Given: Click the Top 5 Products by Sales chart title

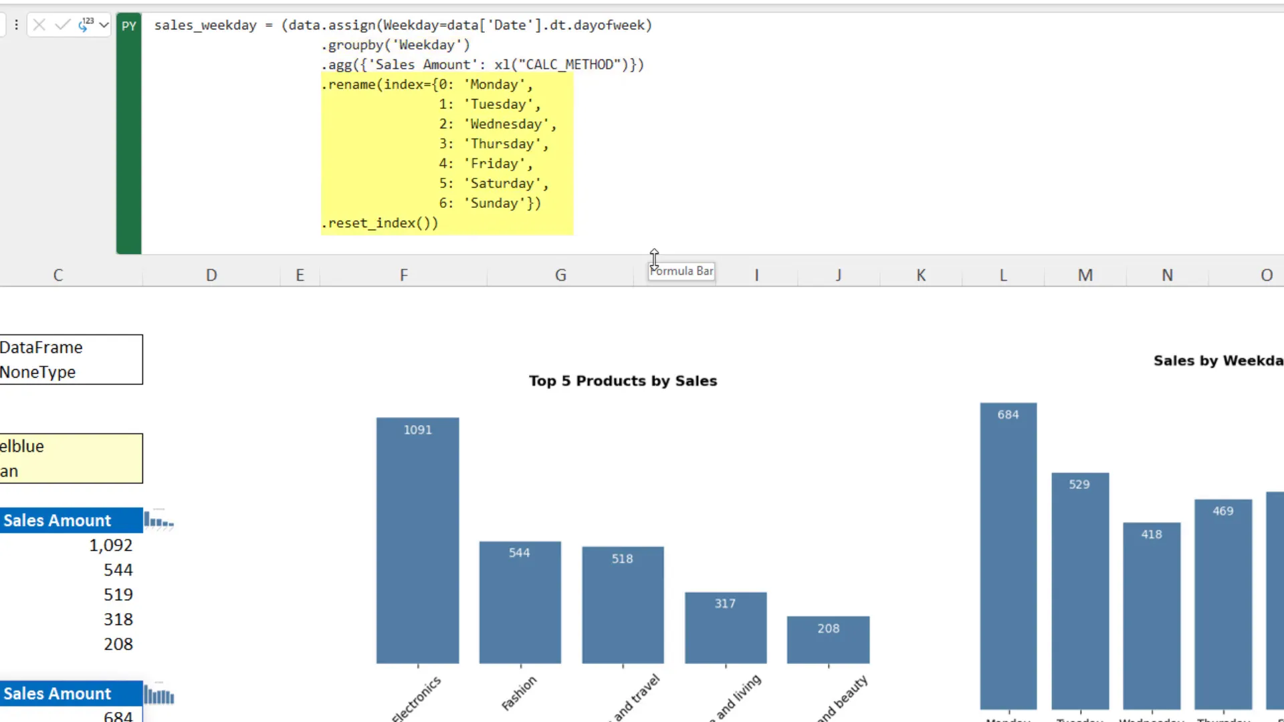Looking at the screenshot, I should click(x=623, y=380).
